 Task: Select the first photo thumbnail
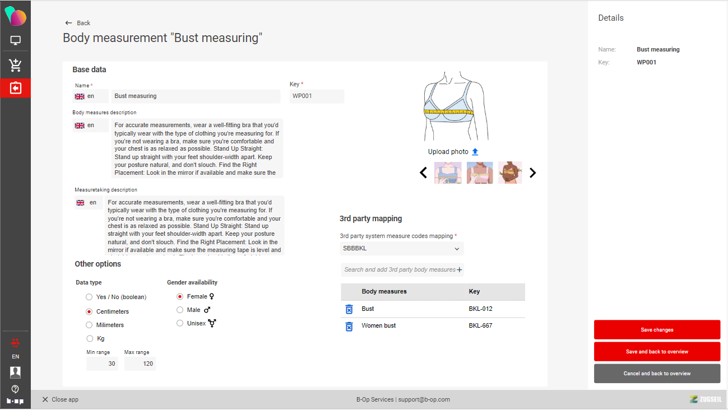point(448,173)
